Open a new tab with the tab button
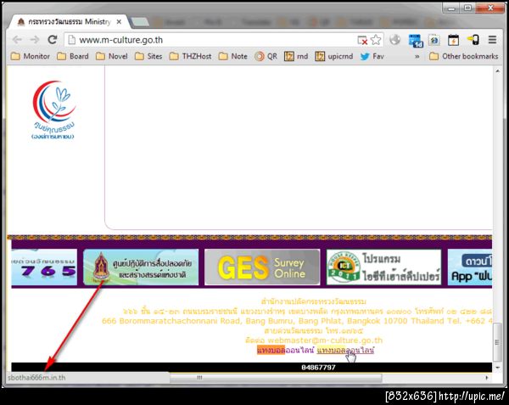Viewport: 509px width, 405px height. click(140, 22)
